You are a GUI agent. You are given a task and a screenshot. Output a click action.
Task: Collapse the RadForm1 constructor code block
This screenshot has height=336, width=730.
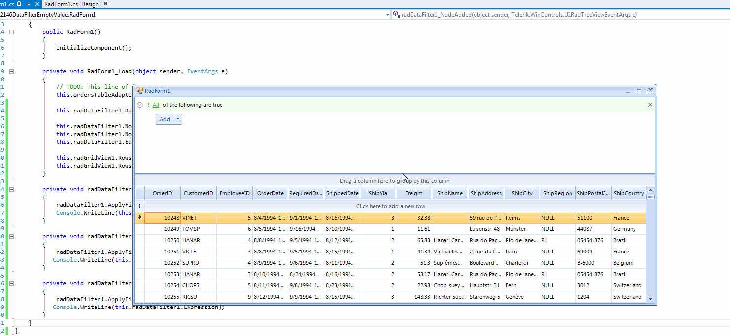point(11,32)
